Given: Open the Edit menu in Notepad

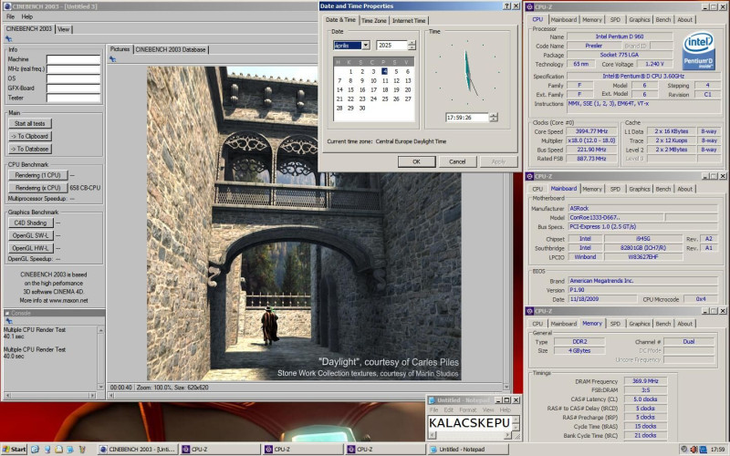Looking at the screenshot, I should 448,409.
